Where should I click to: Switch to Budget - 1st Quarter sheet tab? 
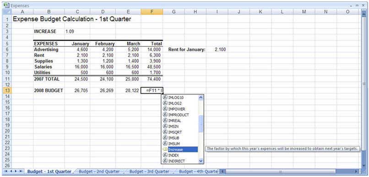click(49, 171)
